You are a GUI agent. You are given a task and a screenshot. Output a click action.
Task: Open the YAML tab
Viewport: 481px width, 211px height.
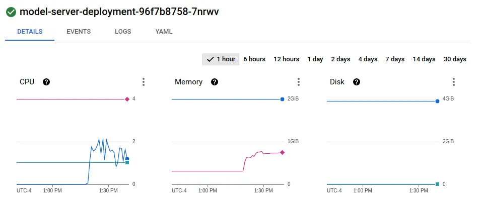click(164, 31)
